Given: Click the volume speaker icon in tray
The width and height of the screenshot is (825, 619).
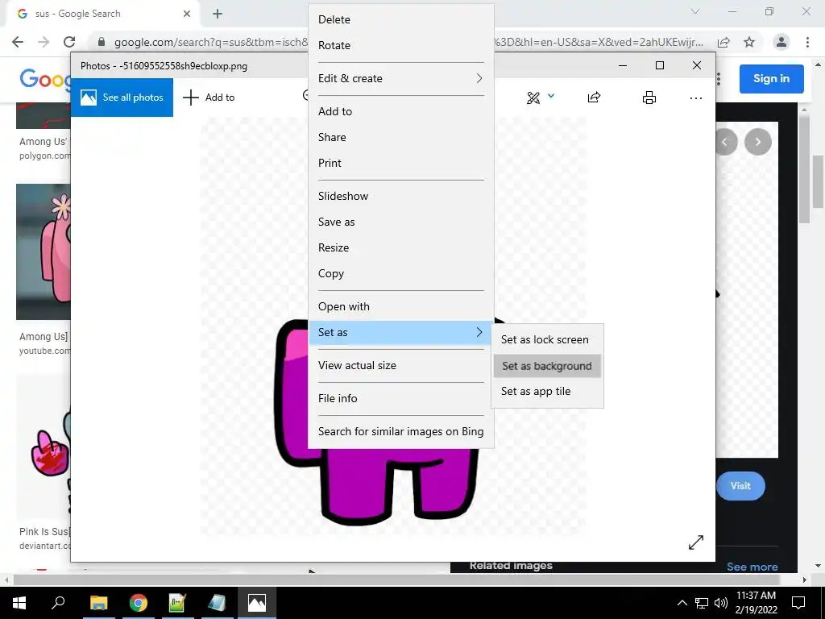Looking at the screenshot, I should 721,603.
